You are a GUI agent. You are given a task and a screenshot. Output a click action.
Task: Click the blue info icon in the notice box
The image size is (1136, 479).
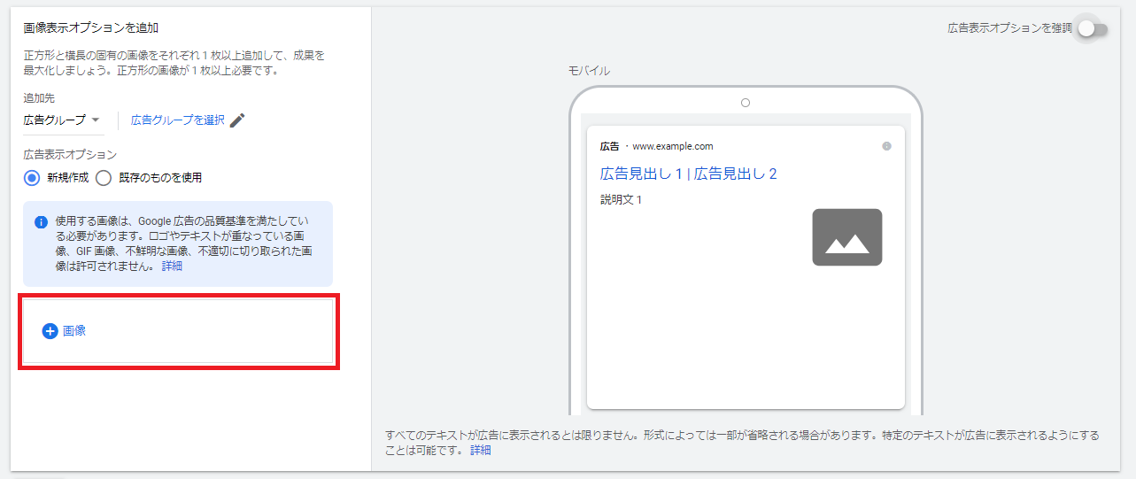pyautogui.click(x=41, y=222)
